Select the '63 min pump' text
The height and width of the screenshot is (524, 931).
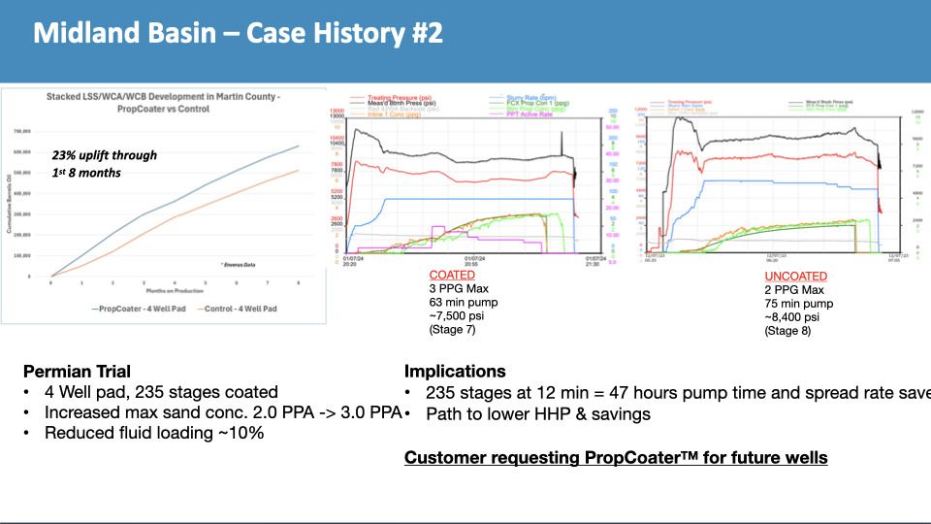pos(464,303)
